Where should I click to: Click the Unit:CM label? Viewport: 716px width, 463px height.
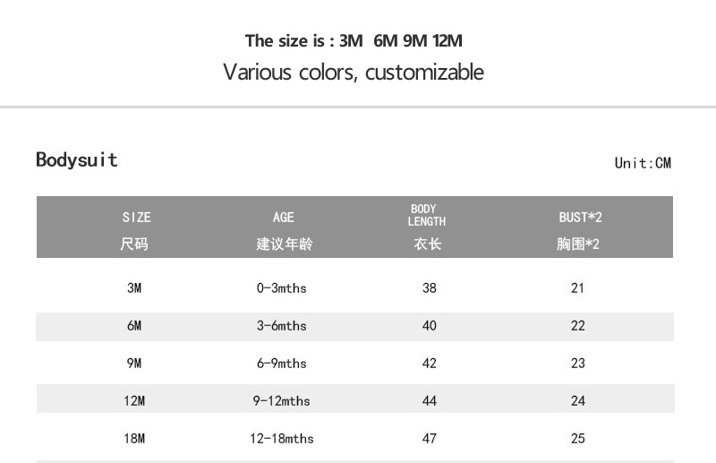[x=643, y=163]
